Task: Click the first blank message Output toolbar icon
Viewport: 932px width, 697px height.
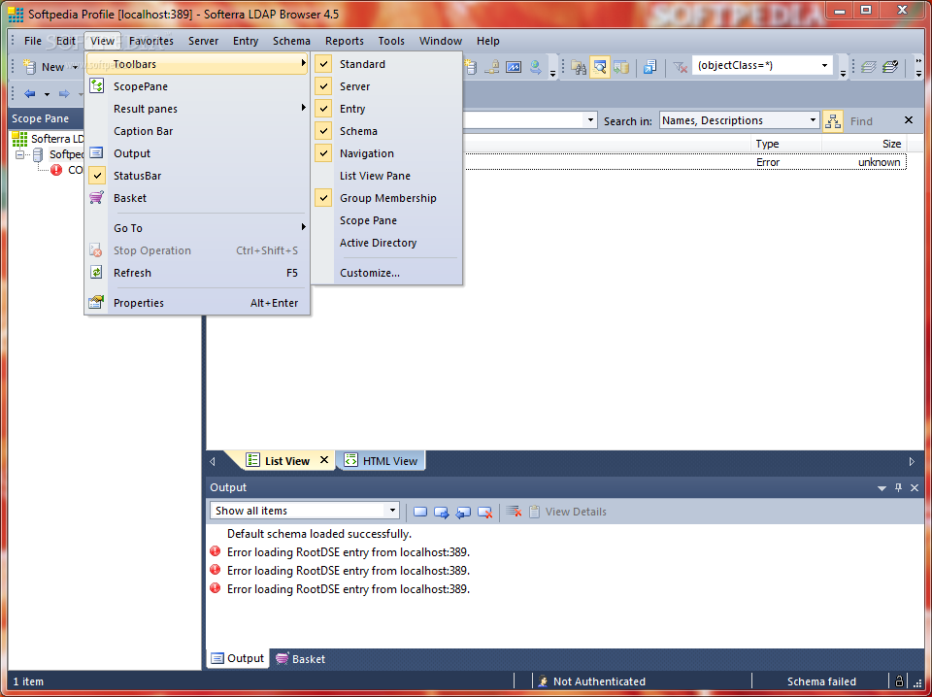Action: click(420, 512)
